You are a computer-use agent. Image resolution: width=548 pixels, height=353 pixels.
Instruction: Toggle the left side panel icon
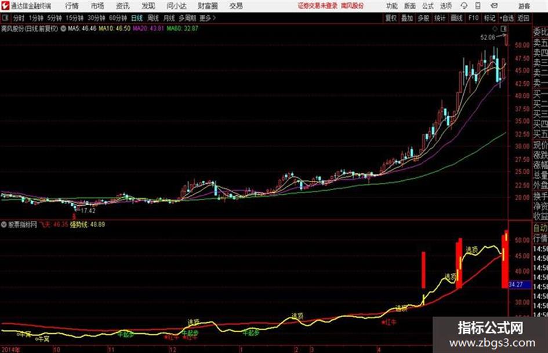click(5, 18)
